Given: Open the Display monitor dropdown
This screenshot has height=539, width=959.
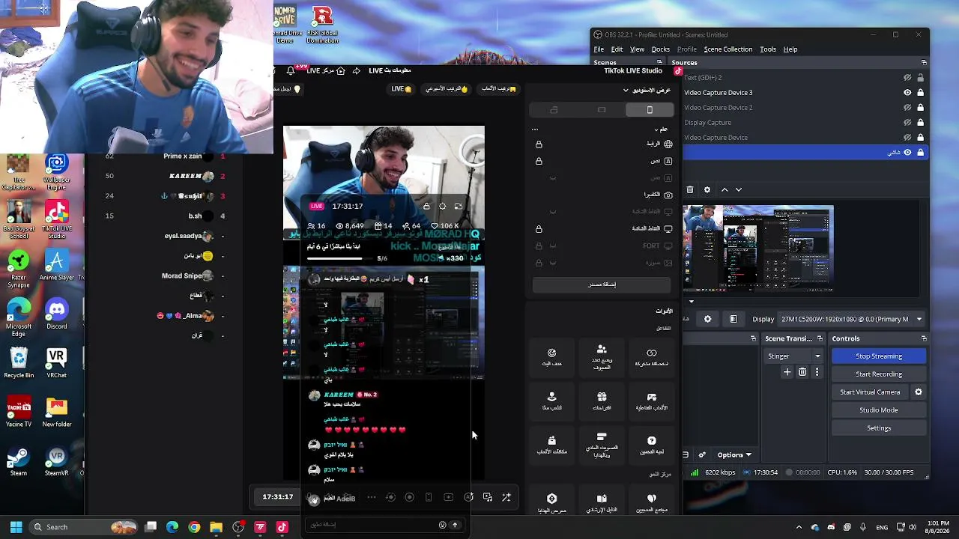Looking at the screenshot, I should 850,319.
